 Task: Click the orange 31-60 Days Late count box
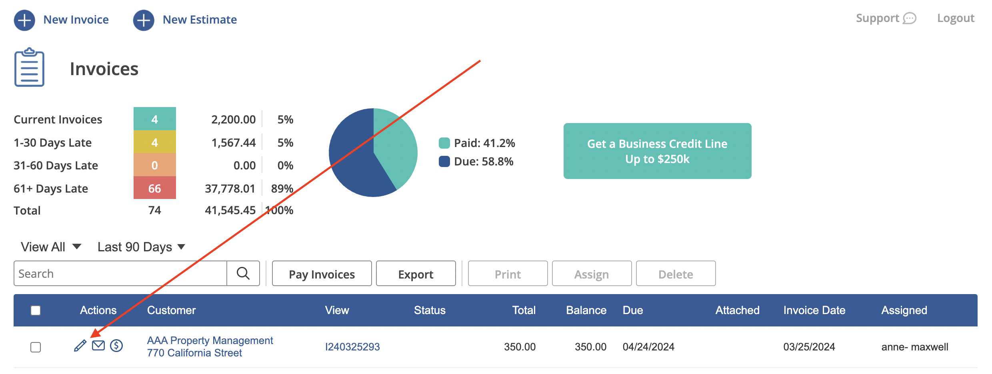[x=155, y=165]
